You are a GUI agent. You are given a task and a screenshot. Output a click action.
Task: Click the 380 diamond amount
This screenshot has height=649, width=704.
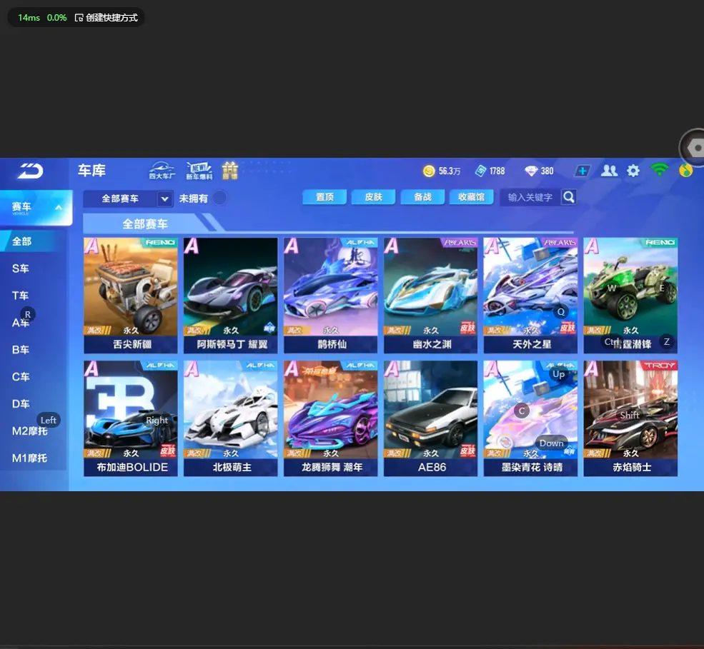click(547, 171)
